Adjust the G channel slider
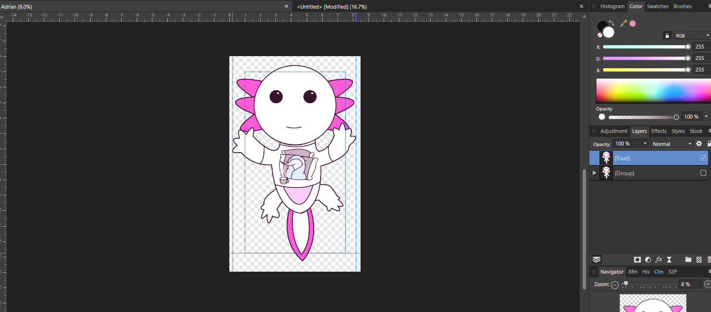The width and height of the screenshot is (711, 312). tap(646, 58)
